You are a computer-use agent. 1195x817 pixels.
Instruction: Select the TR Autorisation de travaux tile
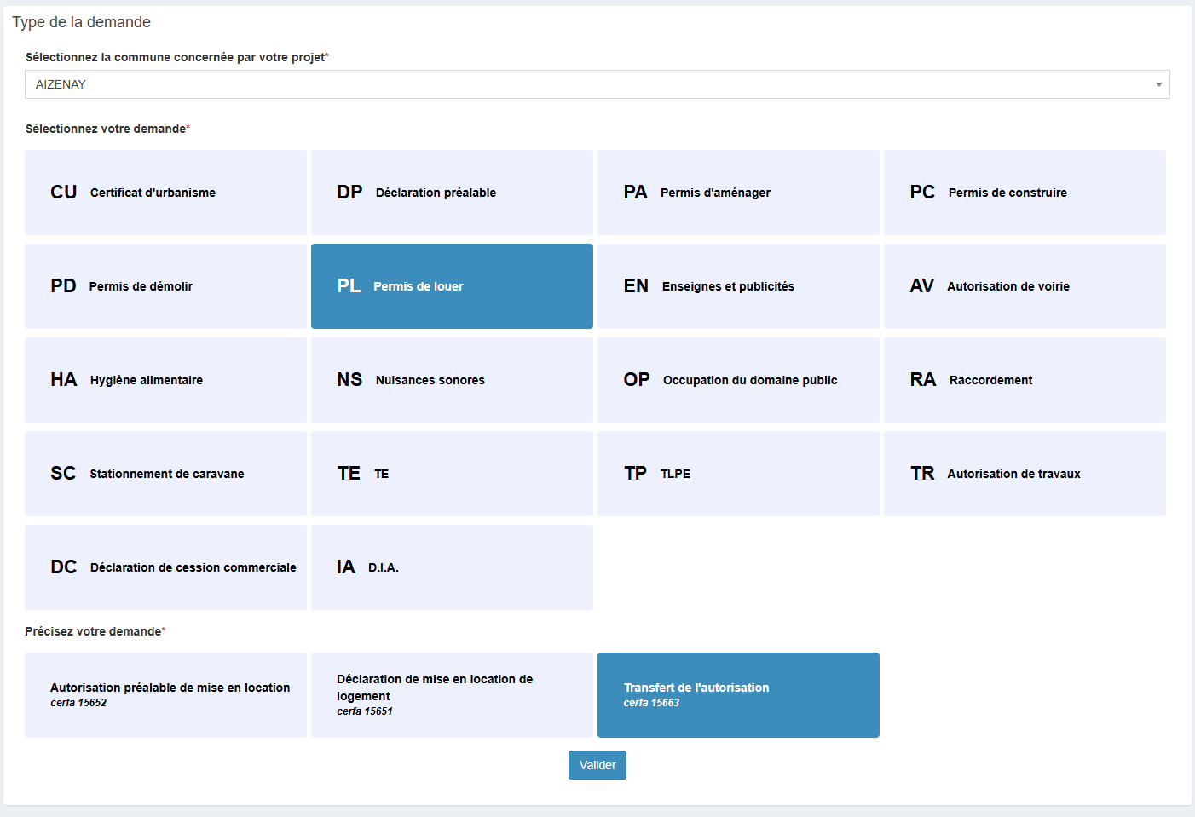tap(1025, 474)
